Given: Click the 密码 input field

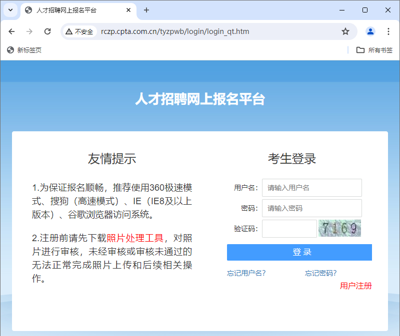Looking at the screenshot, I should (311, 208).
